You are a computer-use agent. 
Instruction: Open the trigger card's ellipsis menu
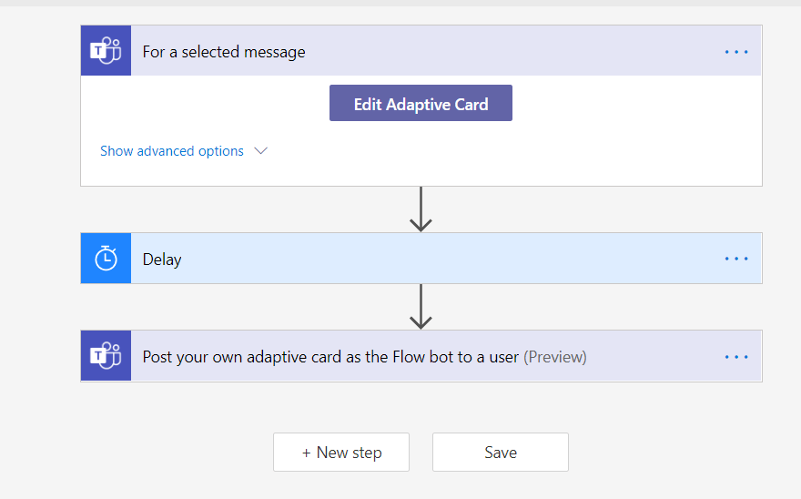[x=736, y=52]
